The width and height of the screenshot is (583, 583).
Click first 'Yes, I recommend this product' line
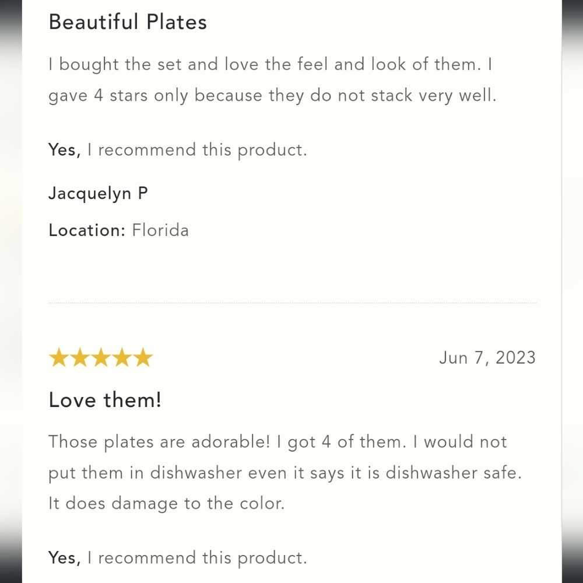coord(177,150)
